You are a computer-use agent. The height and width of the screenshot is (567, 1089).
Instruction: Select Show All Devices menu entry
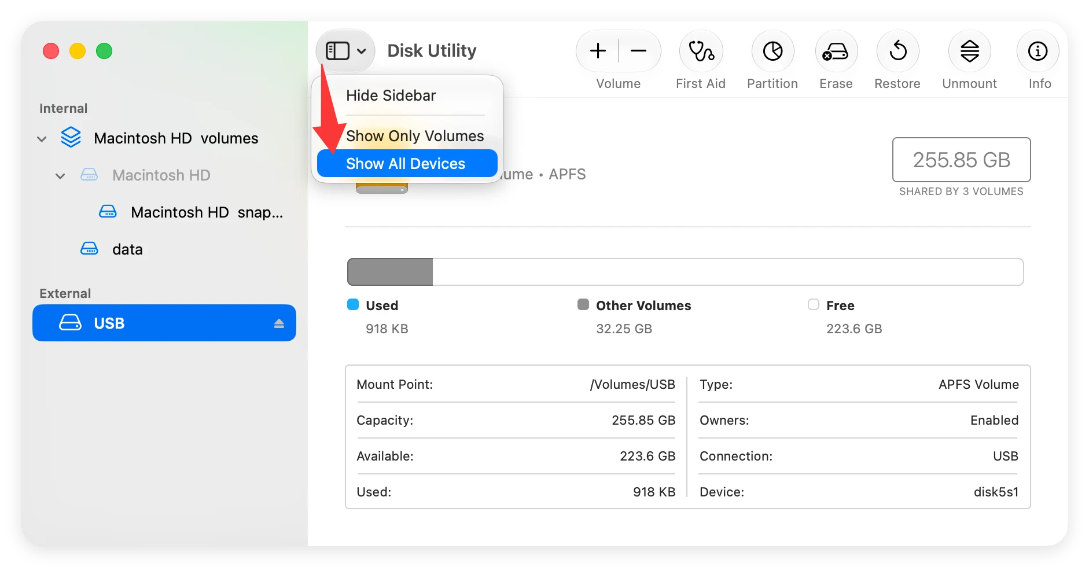[407, 164]
